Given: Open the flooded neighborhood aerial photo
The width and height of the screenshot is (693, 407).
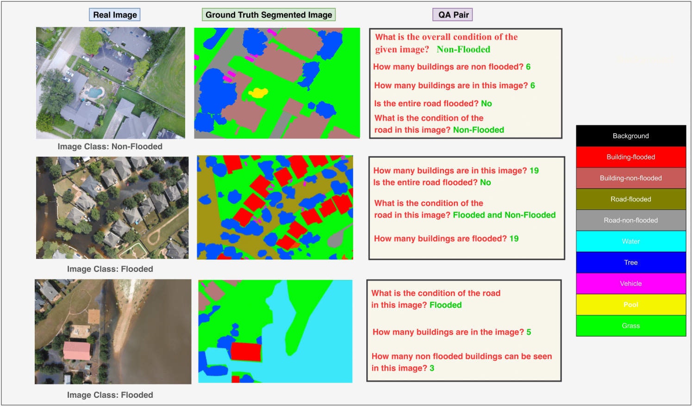Looking at the screenshot, I should pyautogui.click(x=112, y=208).
